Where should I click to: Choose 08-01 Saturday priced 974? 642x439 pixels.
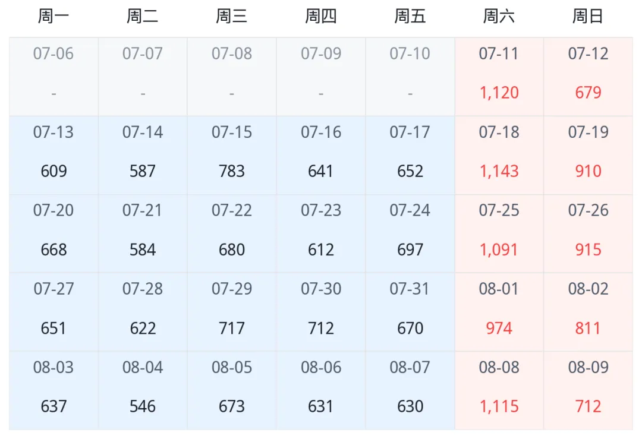499,312
